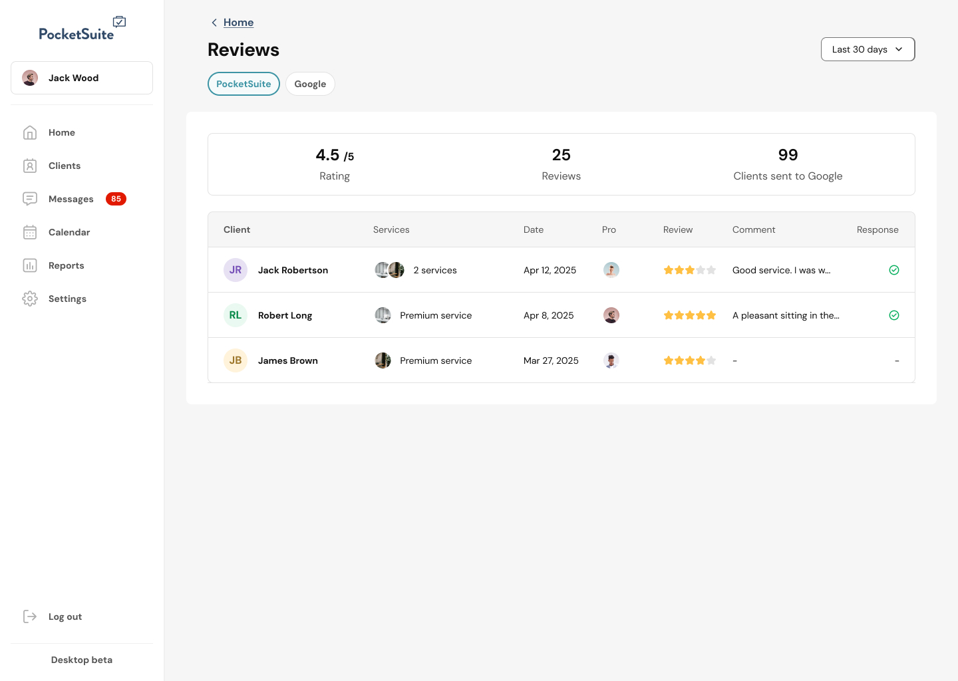The height and width of the screenshot is (681, 958).
Task: Click the Log out arrow icon
Action: (30, 616)
